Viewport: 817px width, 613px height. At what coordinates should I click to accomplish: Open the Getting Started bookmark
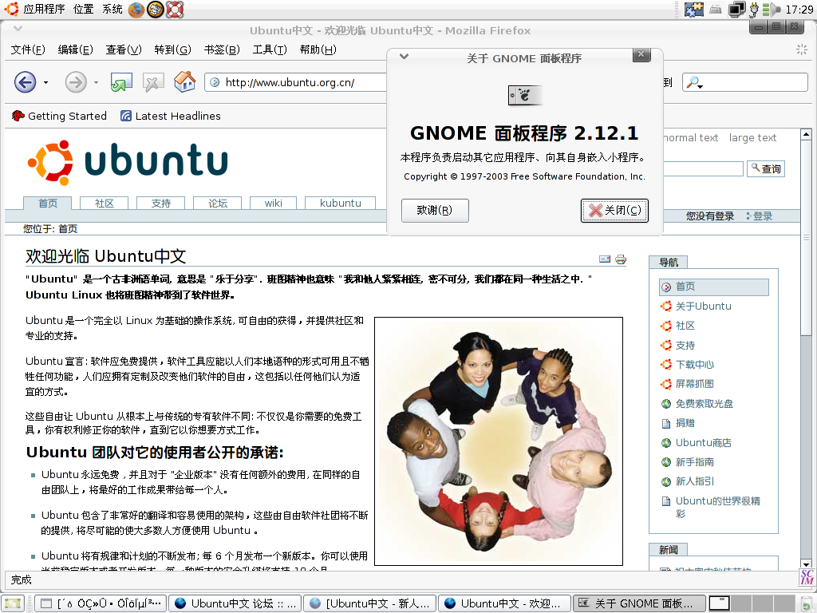coord(59,116)
